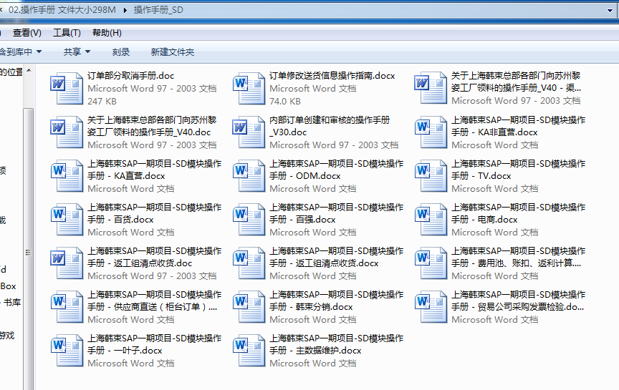
Task: Click navigation pane scroll up arrow
Action: point(29,71)
